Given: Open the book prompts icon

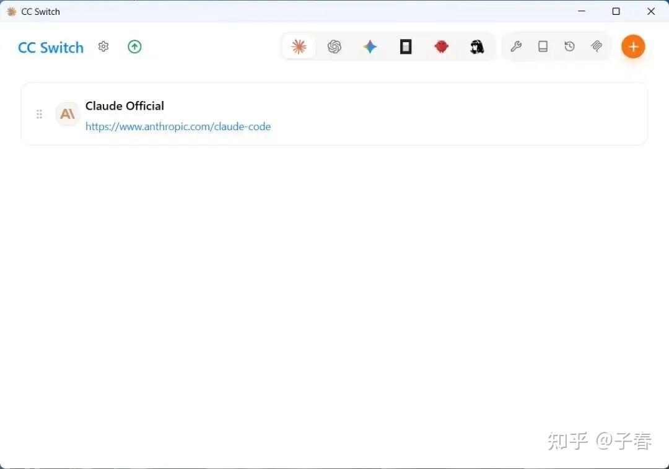Looking at the screenshot, I should click(543, 46).
